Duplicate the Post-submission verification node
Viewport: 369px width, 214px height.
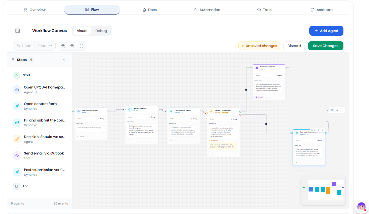pyautogui.click(x=315, y=130)
